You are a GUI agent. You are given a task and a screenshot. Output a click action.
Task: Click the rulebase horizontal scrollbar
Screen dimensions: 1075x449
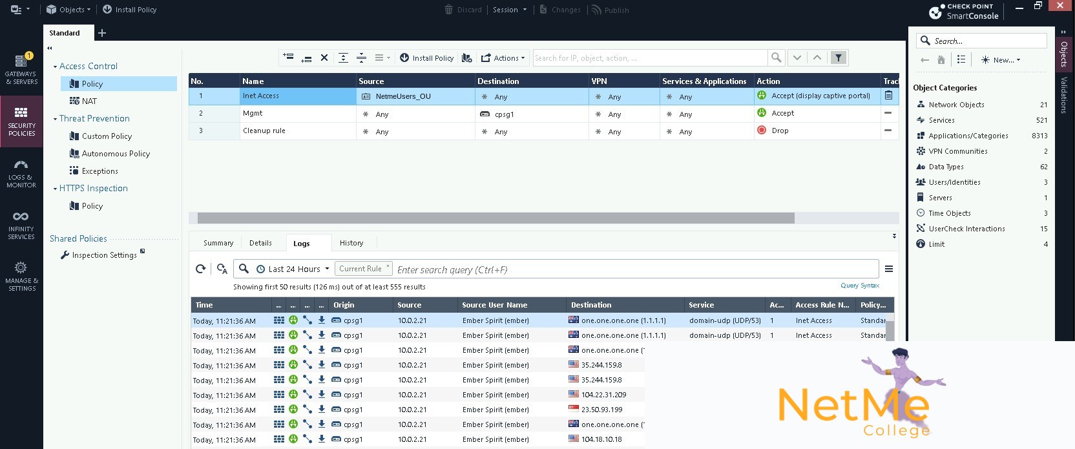[496, 218]
